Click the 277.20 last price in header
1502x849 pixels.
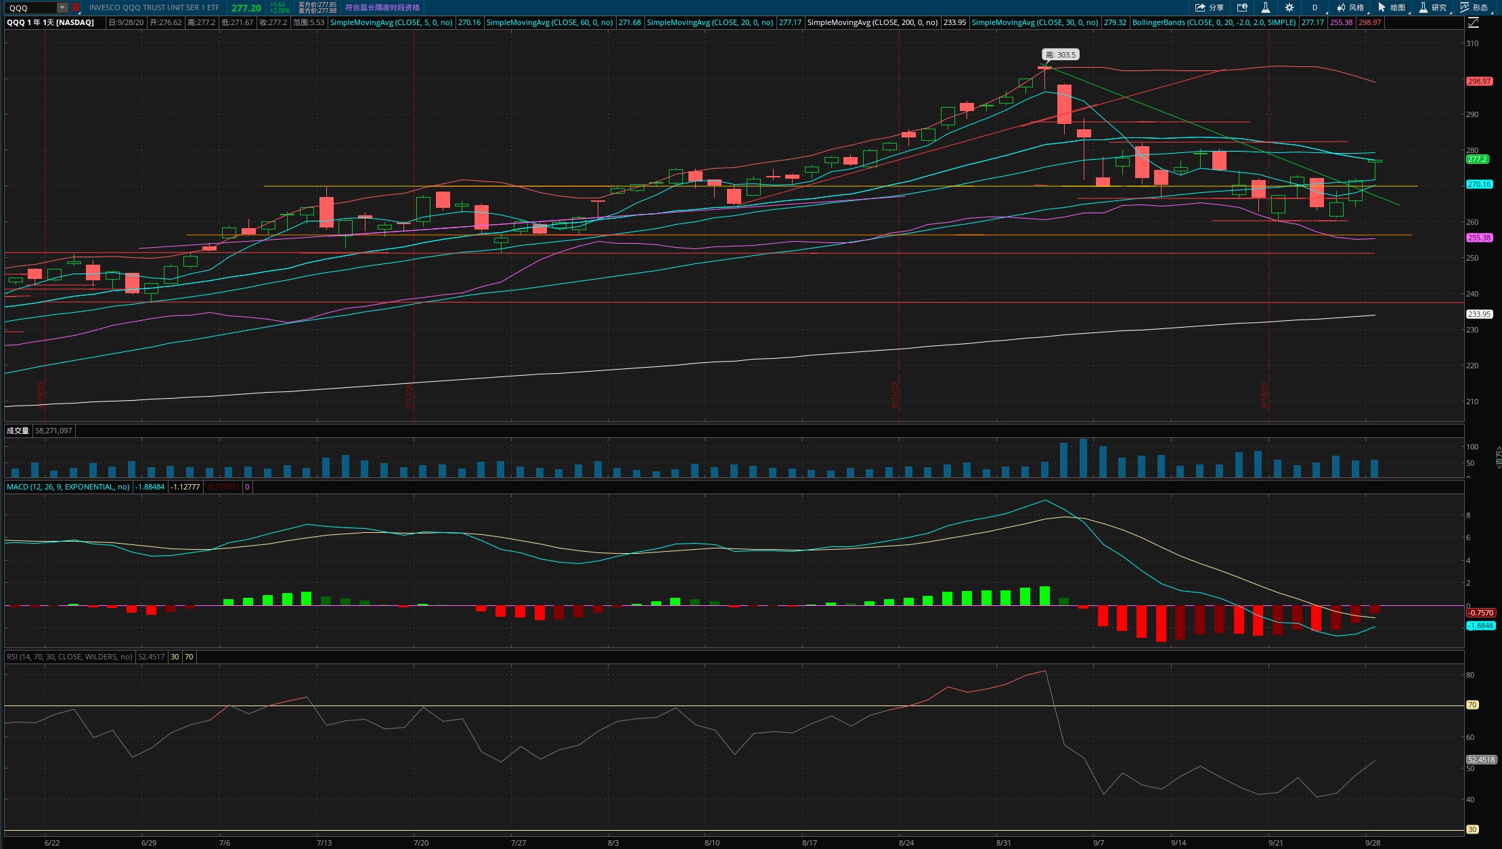click(x=246, y=8)
